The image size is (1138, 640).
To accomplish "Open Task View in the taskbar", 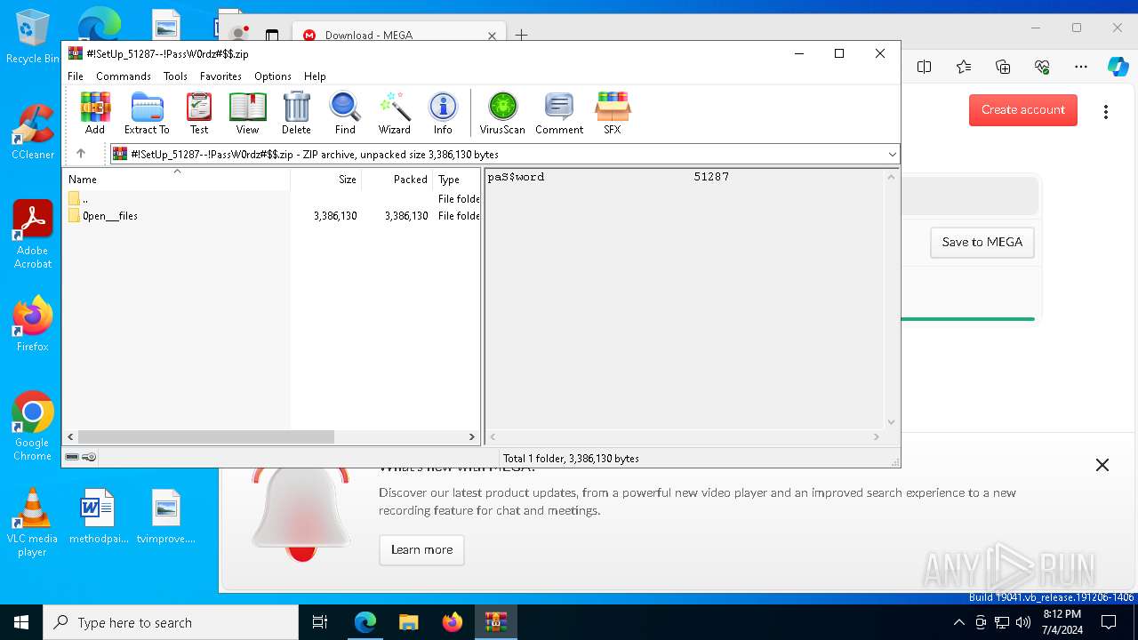I will [320, 622].
